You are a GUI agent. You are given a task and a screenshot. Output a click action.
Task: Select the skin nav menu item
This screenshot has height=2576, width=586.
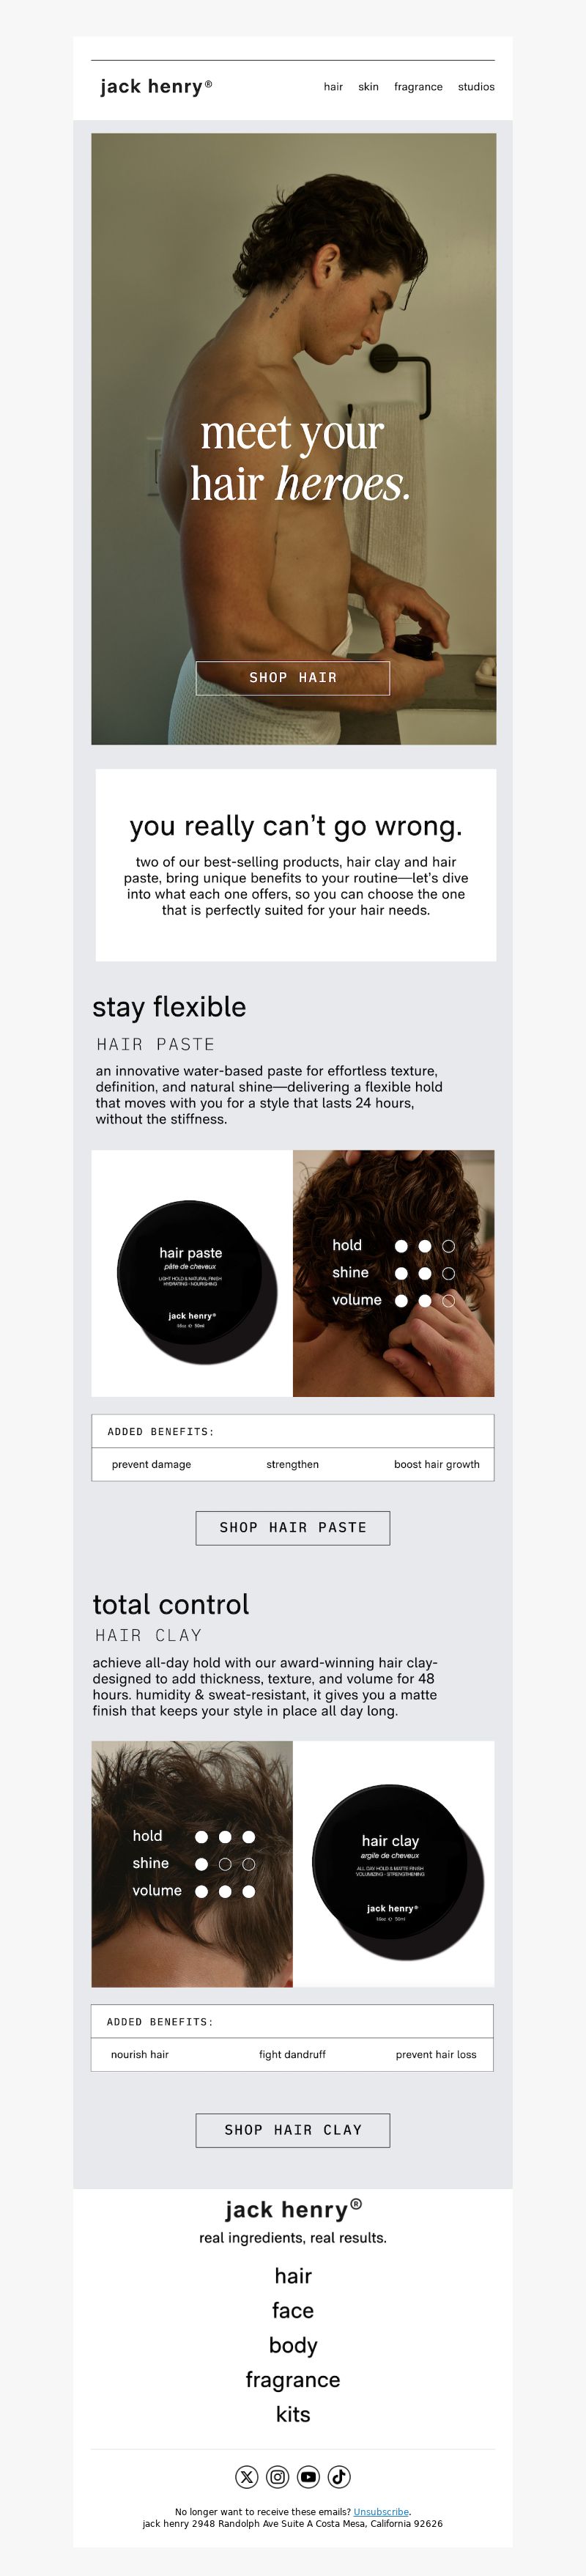[368, 87]
